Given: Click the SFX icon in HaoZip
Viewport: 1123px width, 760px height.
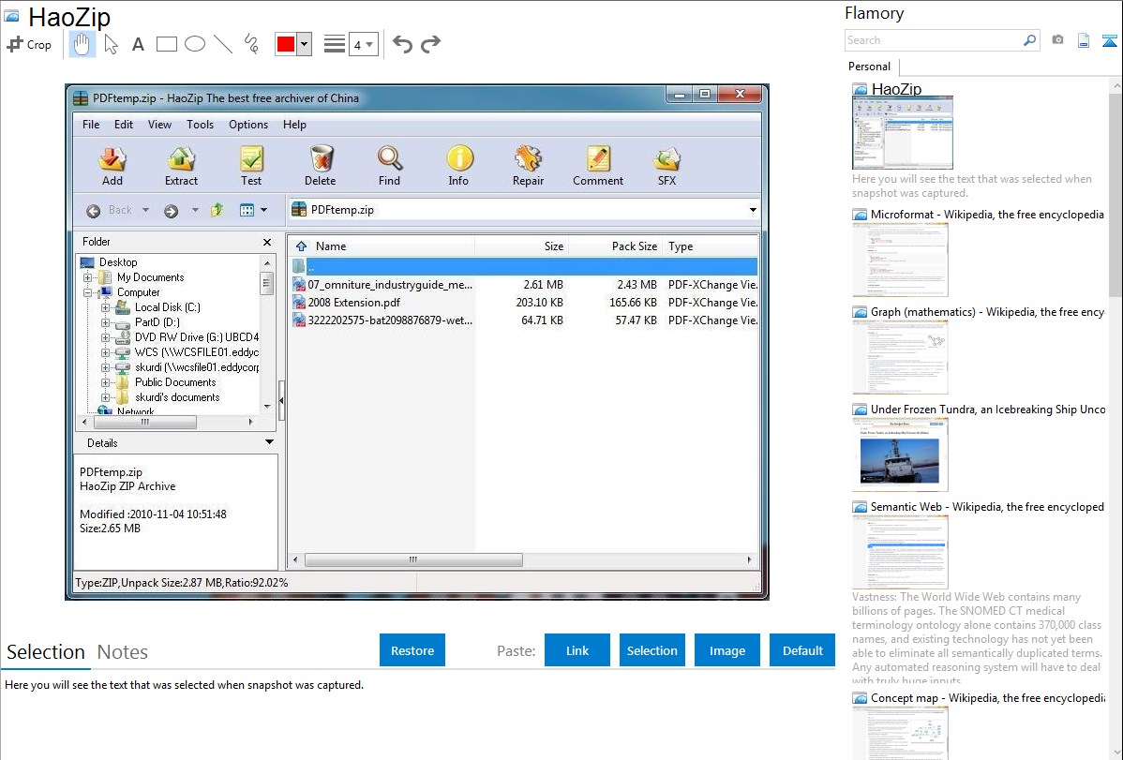Looking at the screenshot, I should click(666, 166).
